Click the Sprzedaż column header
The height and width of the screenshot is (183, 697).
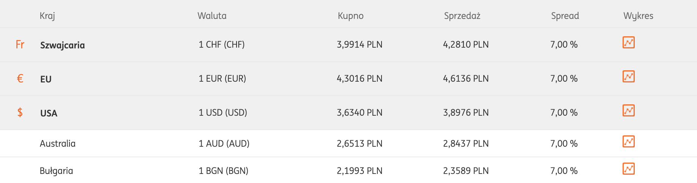462,16
